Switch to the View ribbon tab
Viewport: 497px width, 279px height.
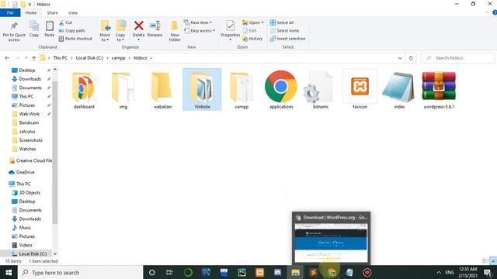(72, 13)
